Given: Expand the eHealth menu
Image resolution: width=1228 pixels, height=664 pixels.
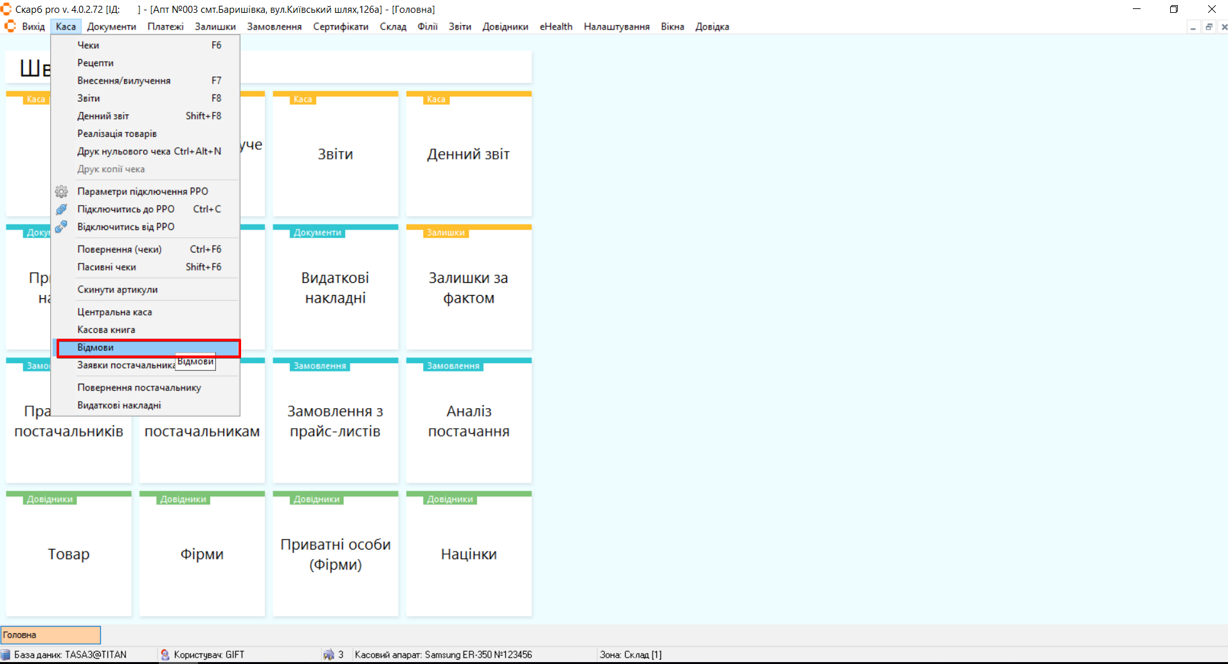Looking at the screenshot, I should (555, 26).
